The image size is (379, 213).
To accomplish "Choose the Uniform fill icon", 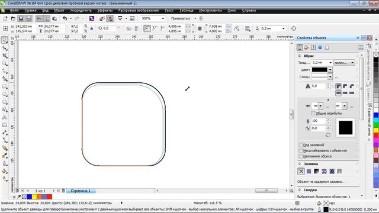I will click(x=309, y=172).
